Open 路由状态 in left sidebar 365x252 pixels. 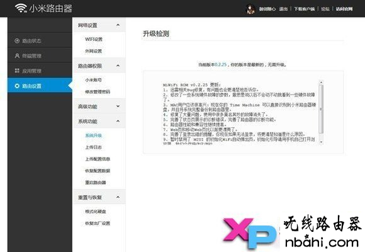point(40,41)
